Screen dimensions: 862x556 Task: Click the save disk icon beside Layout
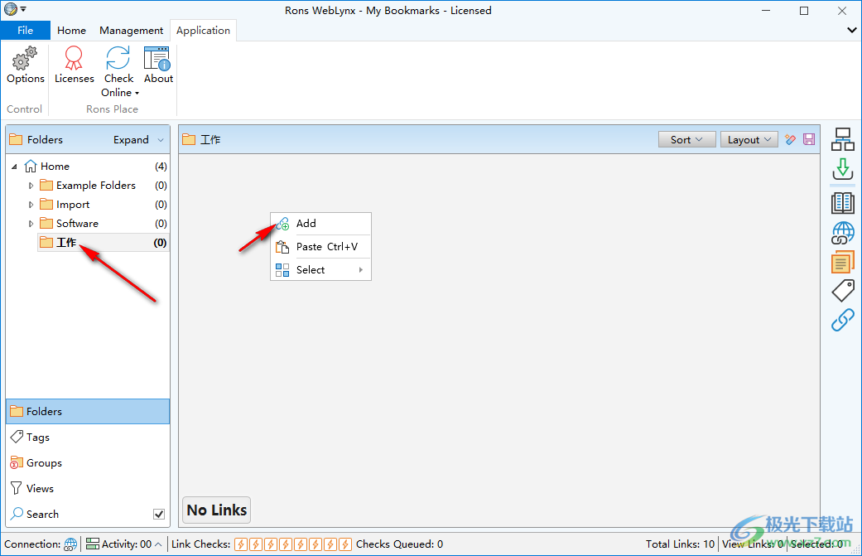809,139
